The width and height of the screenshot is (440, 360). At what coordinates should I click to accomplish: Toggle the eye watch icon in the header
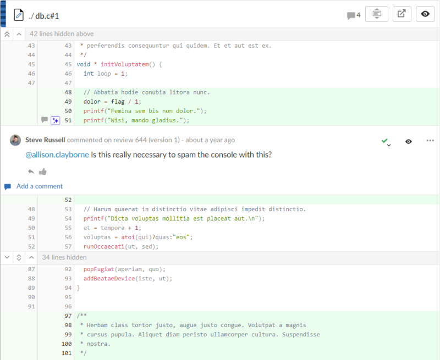click(x=425, y=14)
